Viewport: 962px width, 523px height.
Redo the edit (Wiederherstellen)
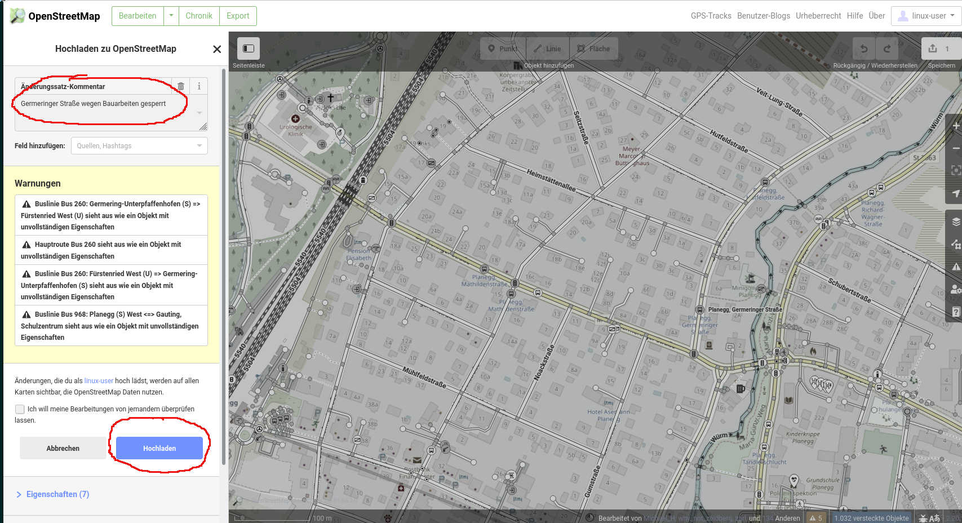(887, 48)
